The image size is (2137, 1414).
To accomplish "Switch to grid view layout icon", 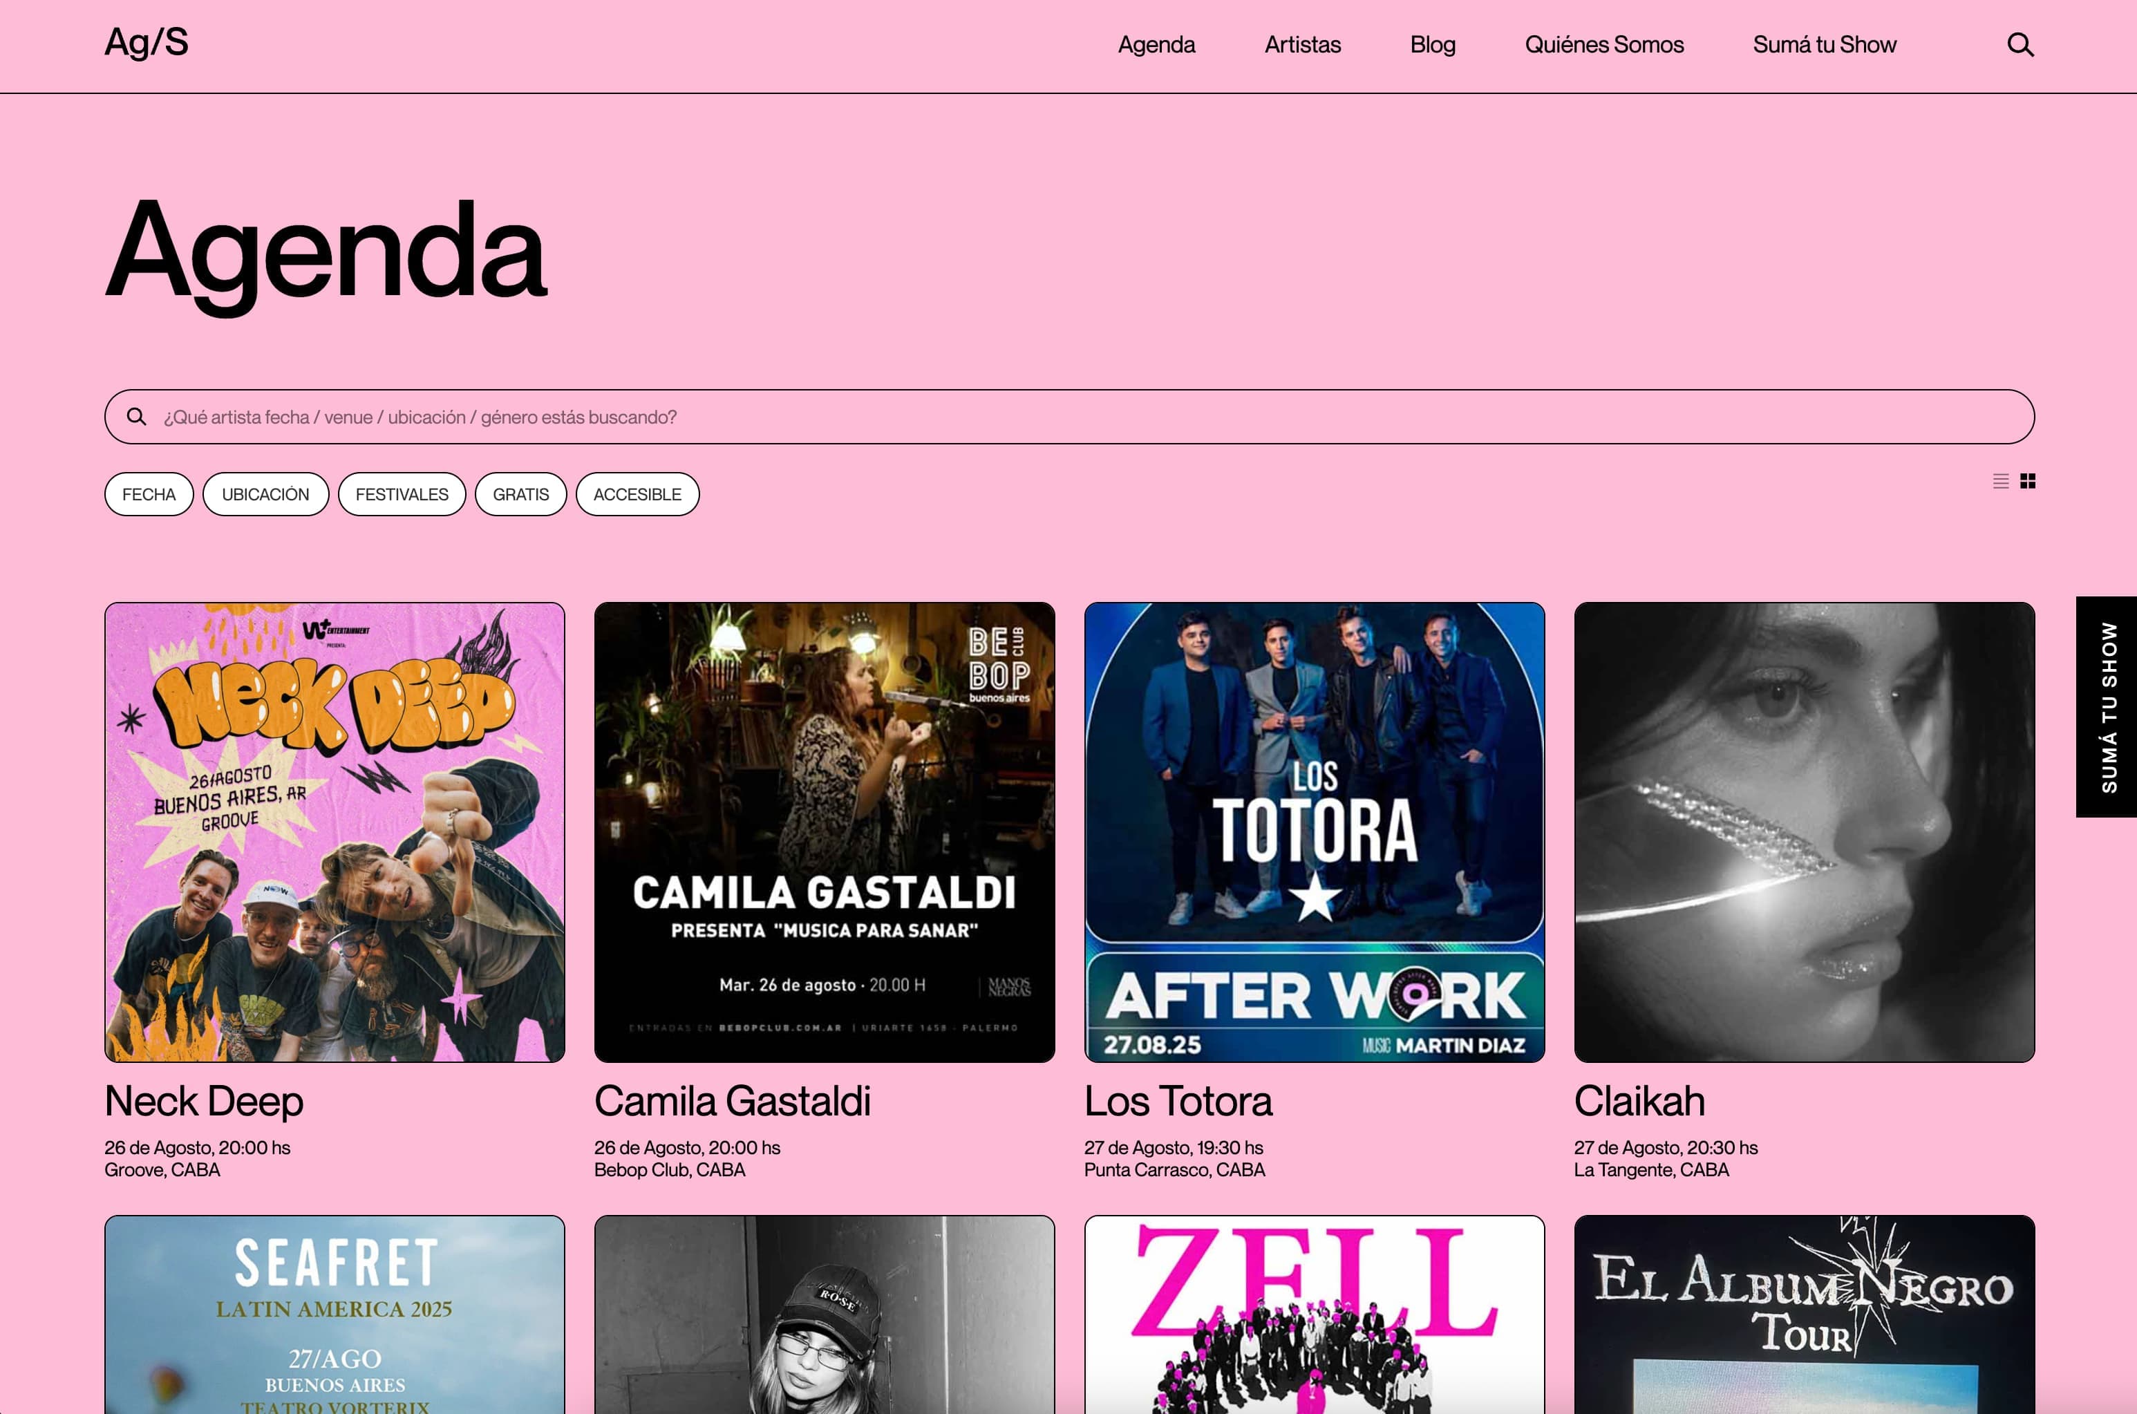I will click(x=2028, y=480).
